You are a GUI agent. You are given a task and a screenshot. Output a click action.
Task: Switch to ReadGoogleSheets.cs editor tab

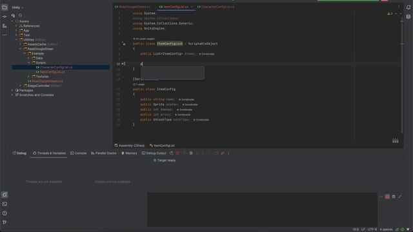point(132,7)
